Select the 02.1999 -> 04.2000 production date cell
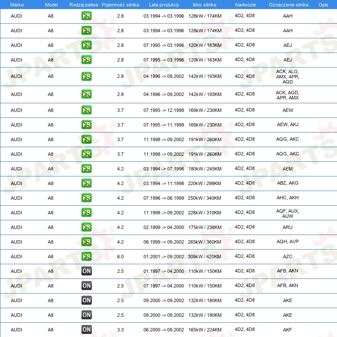The height and width of the screenshot is (337, 337). [164, 228]
